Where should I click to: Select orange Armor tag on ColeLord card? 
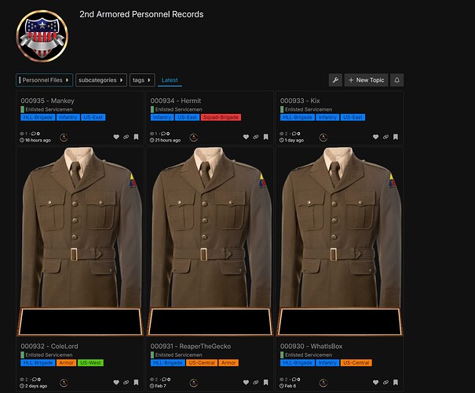[66, 362]
